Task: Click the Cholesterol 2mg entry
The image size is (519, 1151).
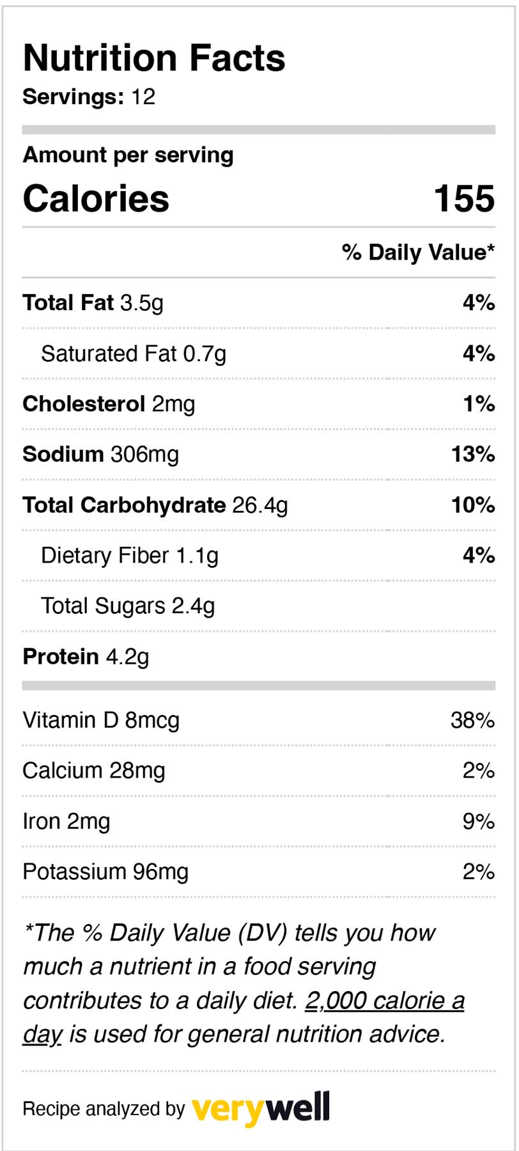Action: [109, 403]
